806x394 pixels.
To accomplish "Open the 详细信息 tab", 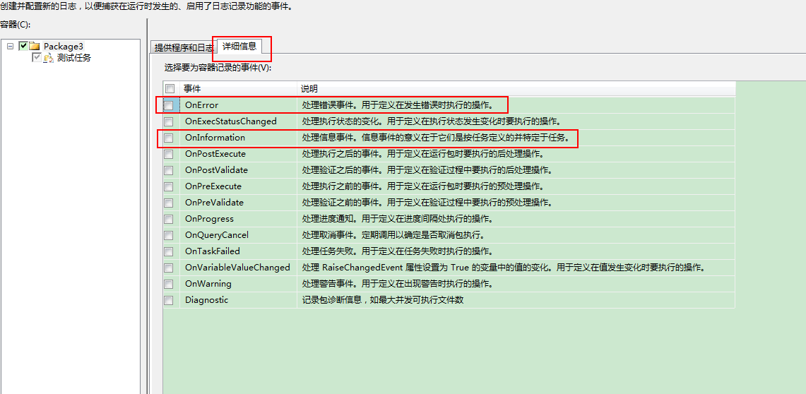I will [x=239, y=46].
